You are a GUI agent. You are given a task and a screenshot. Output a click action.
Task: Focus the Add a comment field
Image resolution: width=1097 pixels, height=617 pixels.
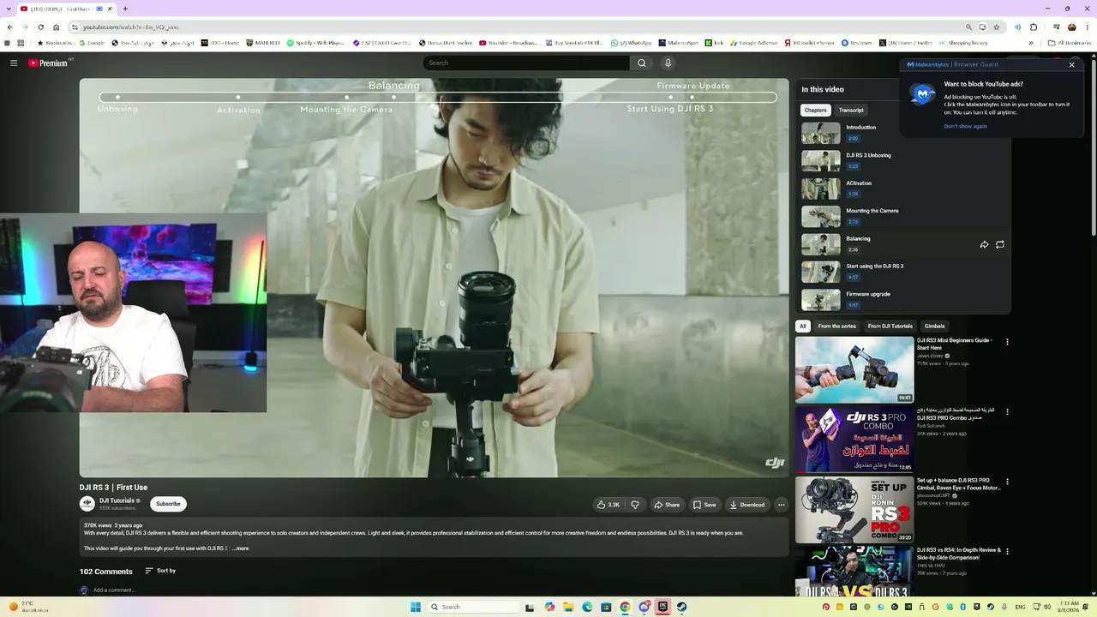[114, 590]
